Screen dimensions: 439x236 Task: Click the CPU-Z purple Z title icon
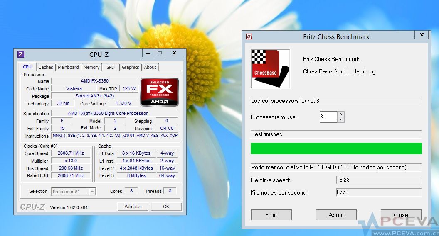pyautogui.click(x=21, y=54)
